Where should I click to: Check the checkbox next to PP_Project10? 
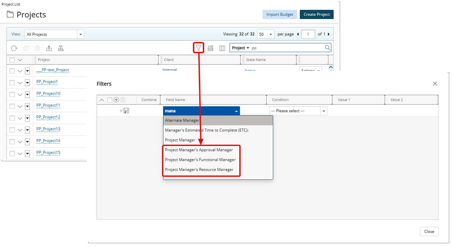[12, 94]
